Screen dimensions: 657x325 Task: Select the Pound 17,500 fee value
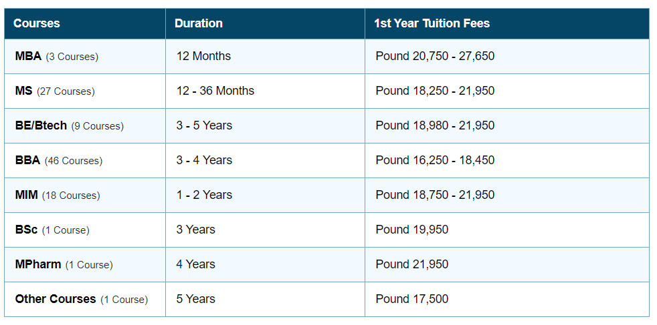[412, 299]
